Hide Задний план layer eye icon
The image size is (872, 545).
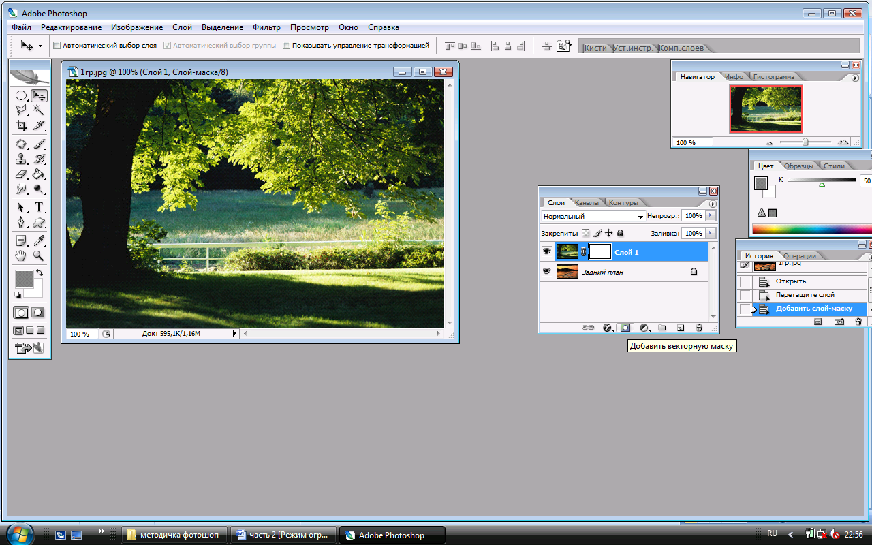click(x=546, y=271)
